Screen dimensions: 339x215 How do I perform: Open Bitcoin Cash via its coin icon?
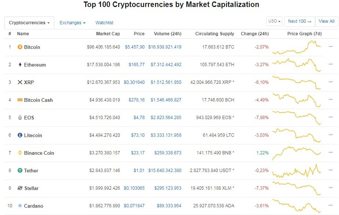[x=20, y=100]
